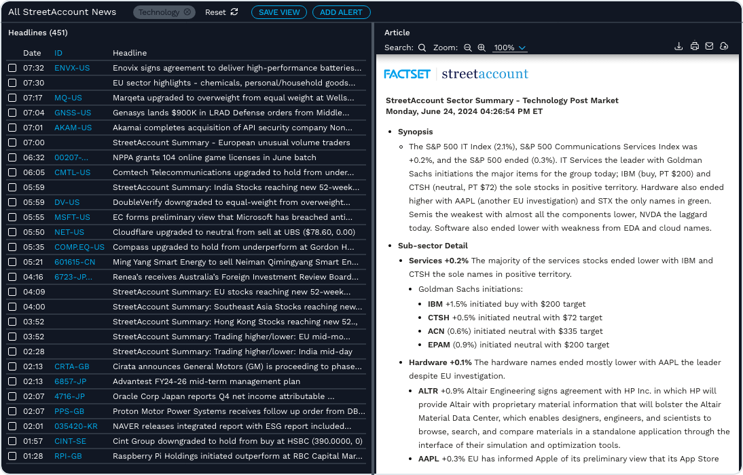
Task: Print the article
Action: (694, 46)
